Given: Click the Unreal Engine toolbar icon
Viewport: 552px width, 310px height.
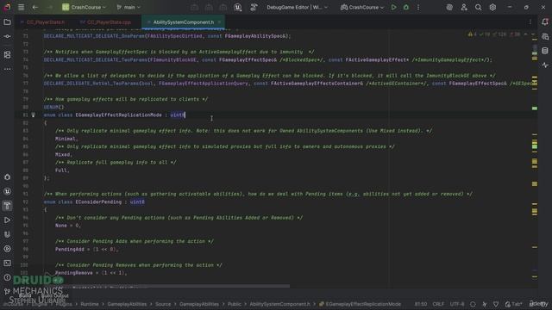Looking at the screenshot, I should tap(238, 7).
